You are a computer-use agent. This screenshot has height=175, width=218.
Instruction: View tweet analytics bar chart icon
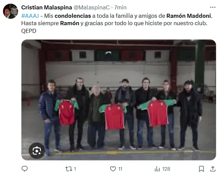(157, 169)
